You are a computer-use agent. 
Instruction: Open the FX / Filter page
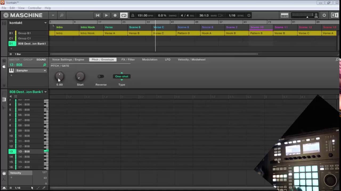(128, 60)
